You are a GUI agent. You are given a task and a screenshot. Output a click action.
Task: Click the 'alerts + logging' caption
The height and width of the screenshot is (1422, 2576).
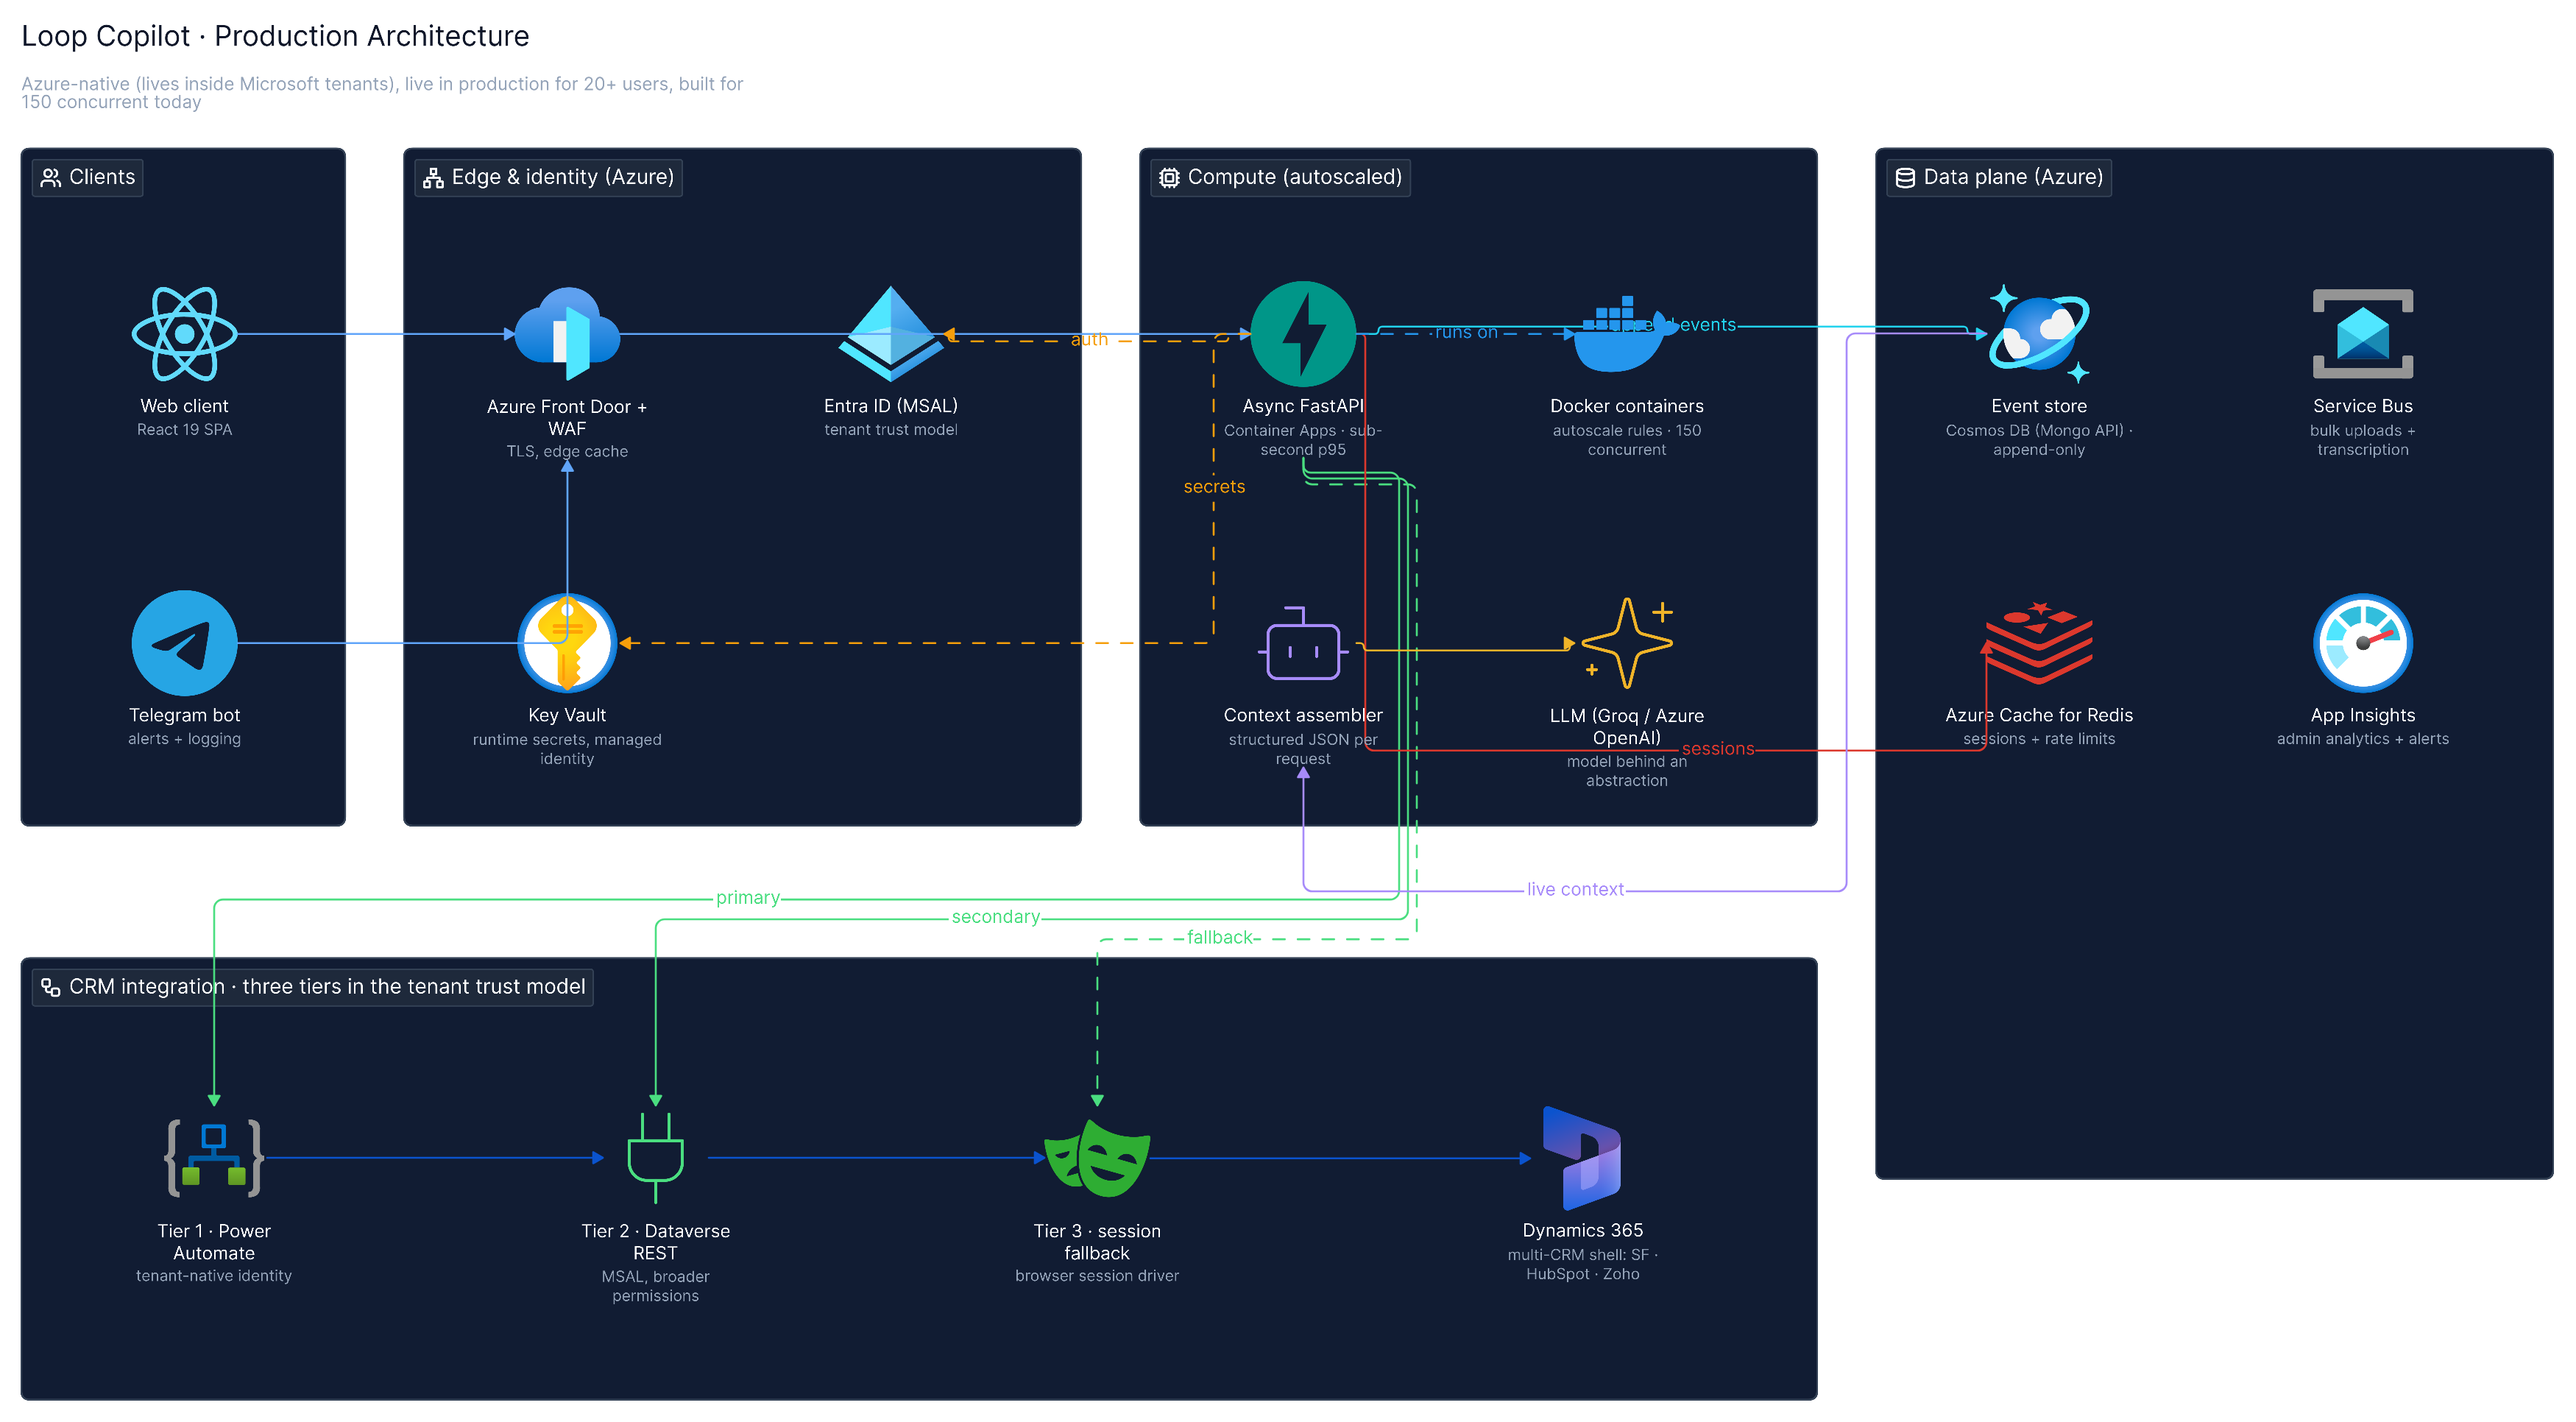(184, 739)
